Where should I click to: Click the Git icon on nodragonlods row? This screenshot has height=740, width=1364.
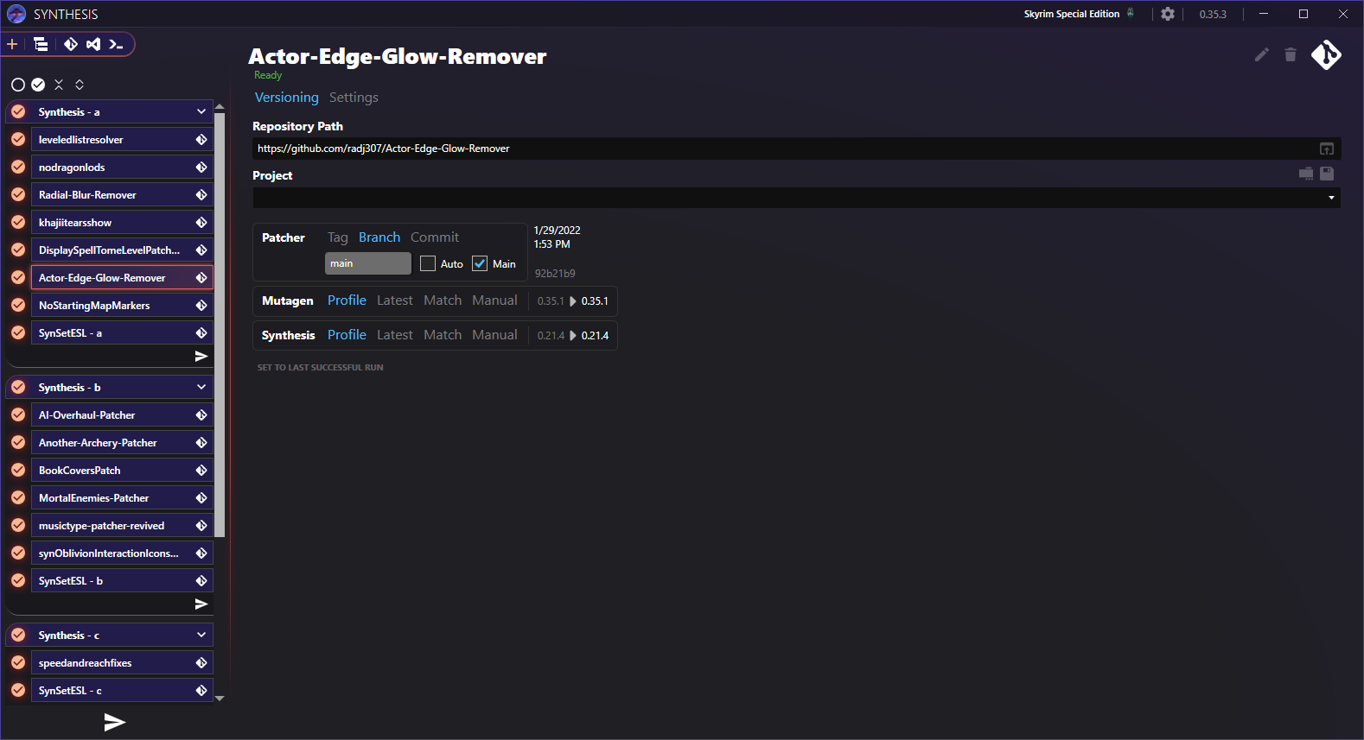pyautogui.click(x=201, y=168)
